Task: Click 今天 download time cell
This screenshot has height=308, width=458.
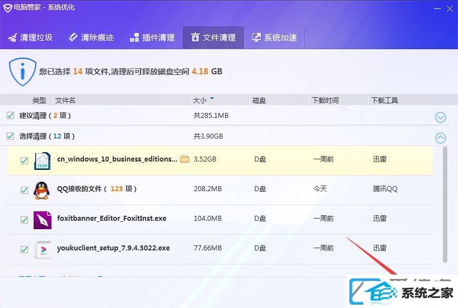Action: tap(320, 189)
